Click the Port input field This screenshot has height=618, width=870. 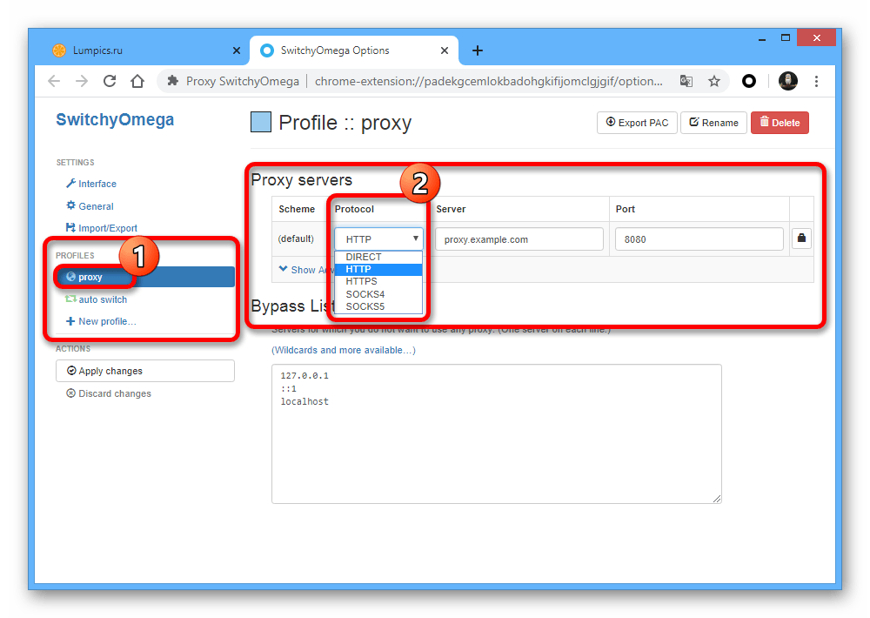tap(699, 239)
